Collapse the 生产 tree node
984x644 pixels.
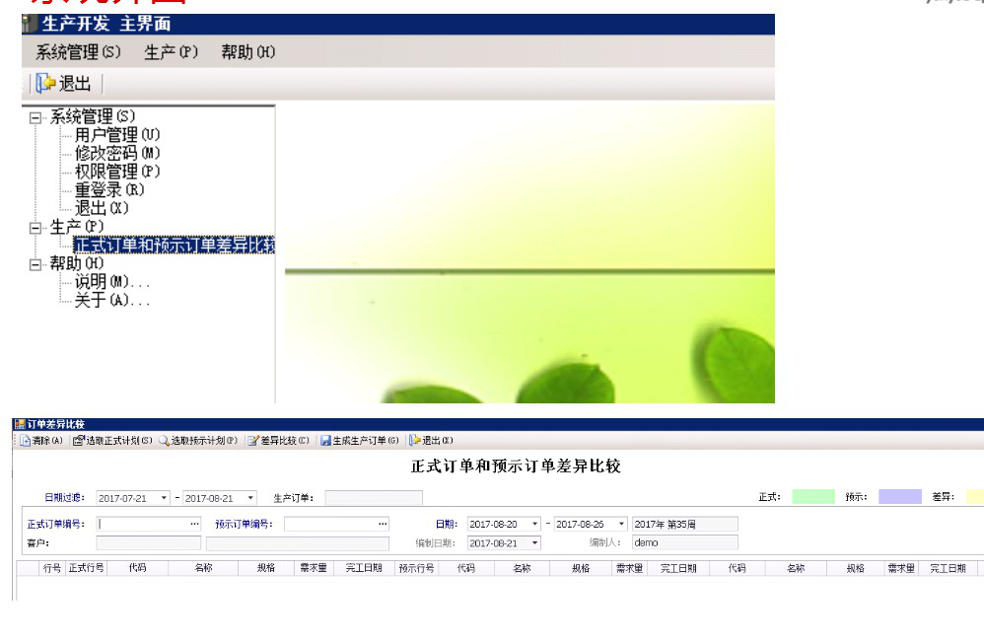click(36, 228)
